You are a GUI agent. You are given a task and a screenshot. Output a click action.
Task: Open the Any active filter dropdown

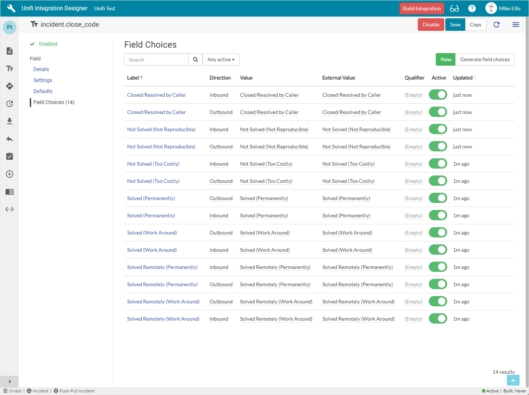coord(221,59)
